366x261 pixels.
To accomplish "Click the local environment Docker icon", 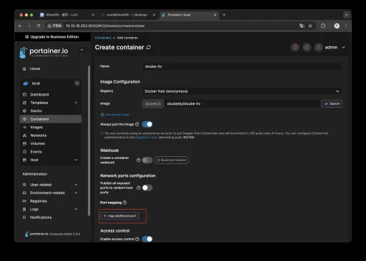I will point(26,83).
